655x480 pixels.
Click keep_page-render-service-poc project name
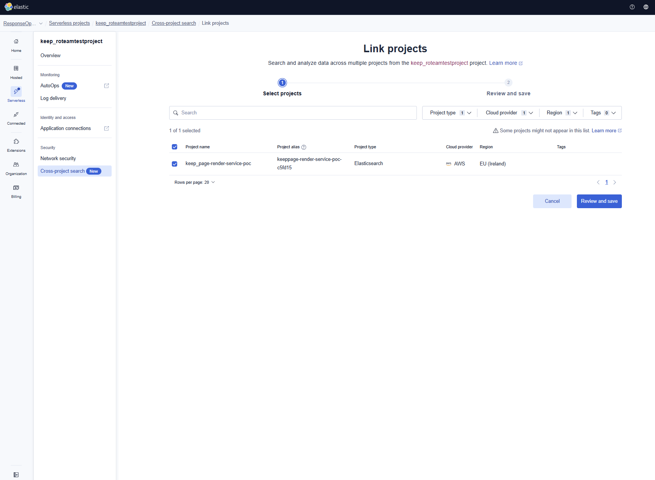218,164
